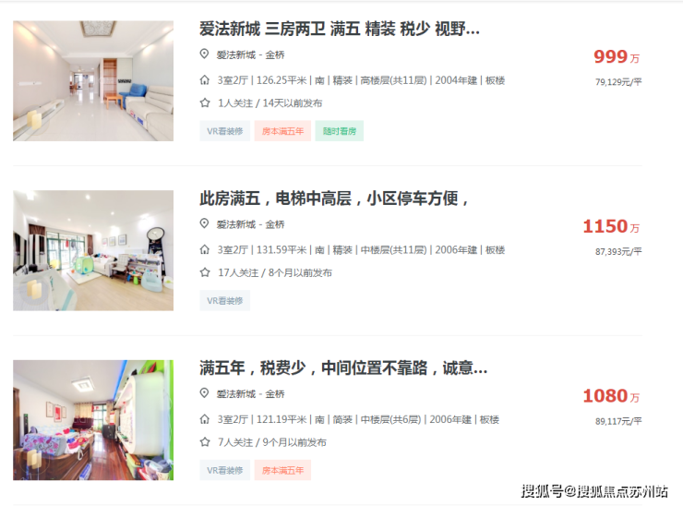683x506 pixels.
Task: Click house icon beside 131.59平米 details
Action: [204, 249]
